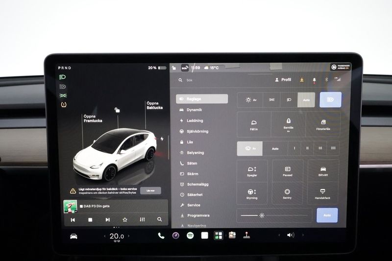The height and width of the screenshot is (261, 392).
Task: Open Profil driver profile dropdown
Action: pyautogui.click(x=283, y=80)
